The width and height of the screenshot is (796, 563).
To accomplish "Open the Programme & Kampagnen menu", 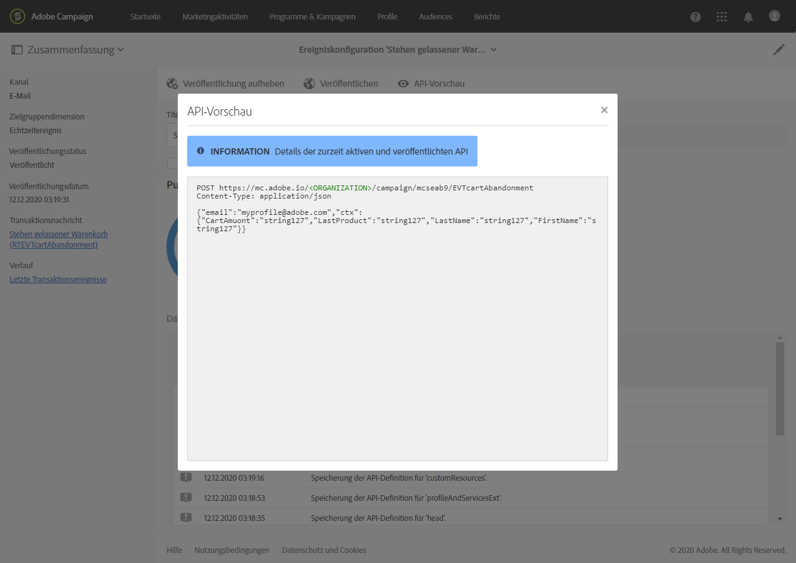I will point(312,17).
